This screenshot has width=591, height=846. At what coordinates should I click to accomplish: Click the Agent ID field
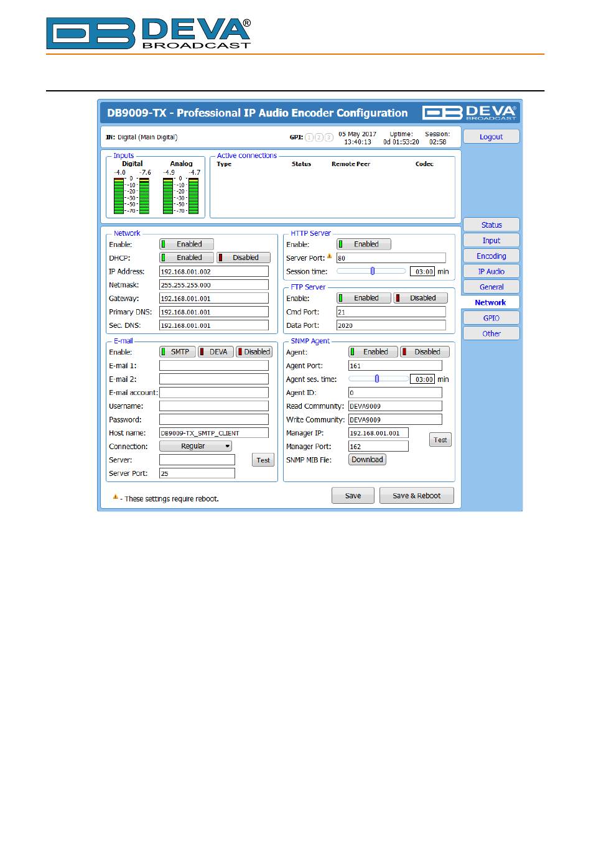pyautogui.click(x=395, y=393)
